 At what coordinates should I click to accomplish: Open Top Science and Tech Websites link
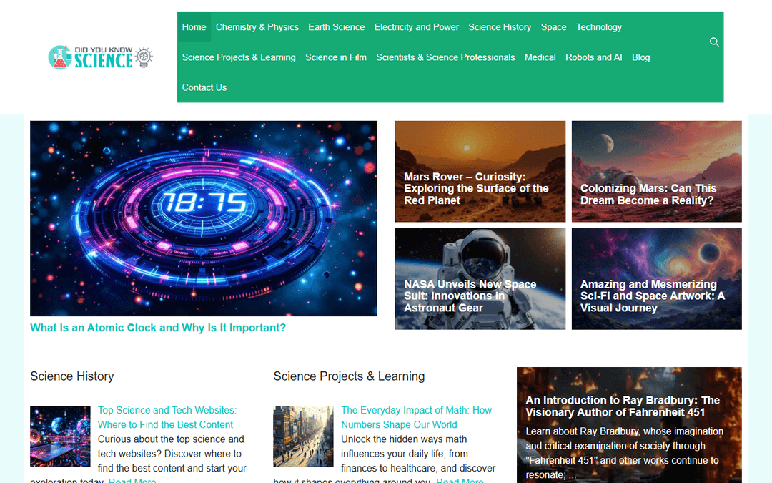167,417
